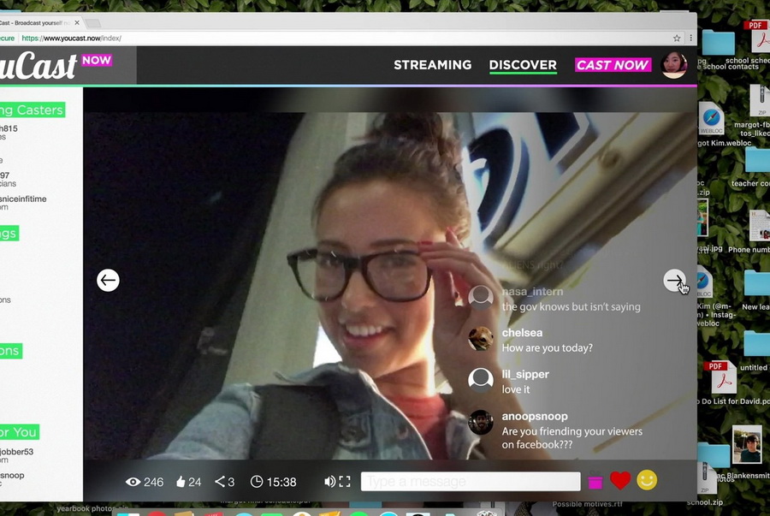This screenshot has height=516, width=770.
Task: Bookmark this page with the star icon
Action: (x=677, y=39)
